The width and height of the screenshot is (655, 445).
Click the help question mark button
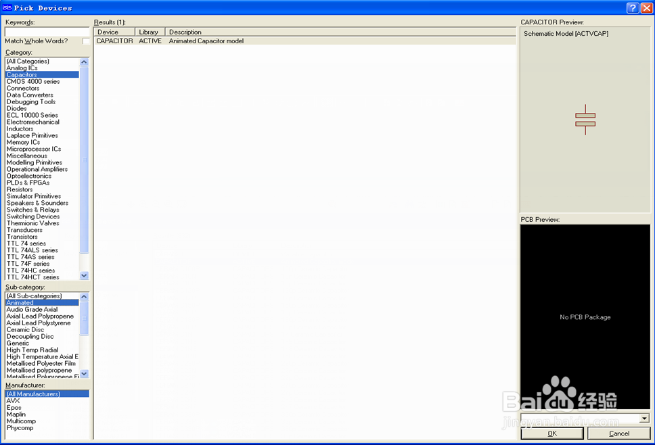[x=632, y=7]
